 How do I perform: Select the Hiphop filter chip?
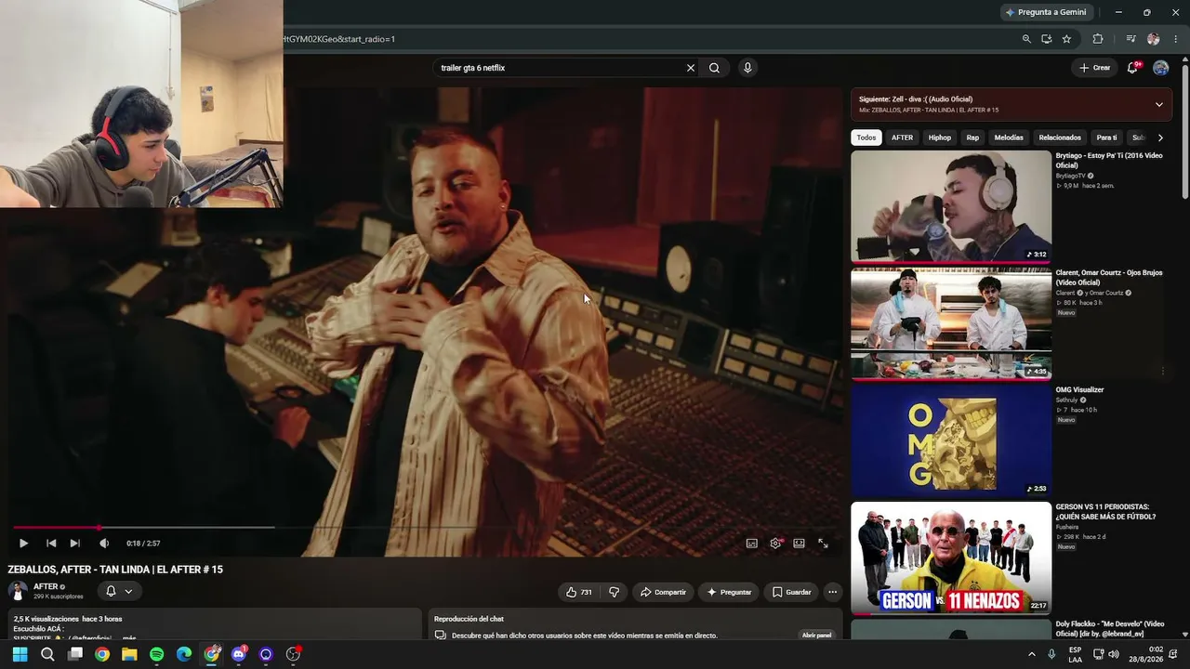tap(940, 138)
